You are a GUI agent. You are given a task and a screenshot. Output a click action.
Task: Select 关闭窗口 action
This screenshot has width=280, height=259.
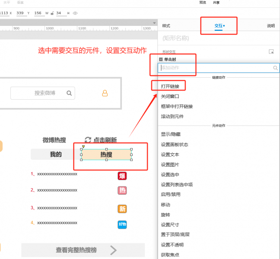click(x=170, y=96)
